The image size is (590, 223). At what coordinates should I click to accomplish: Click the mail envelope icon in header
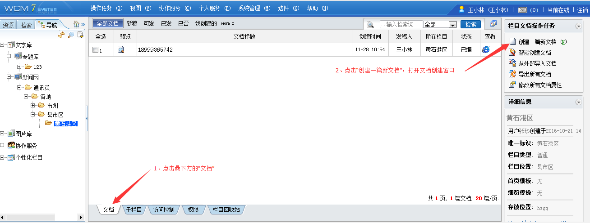(x=523, y=9)
